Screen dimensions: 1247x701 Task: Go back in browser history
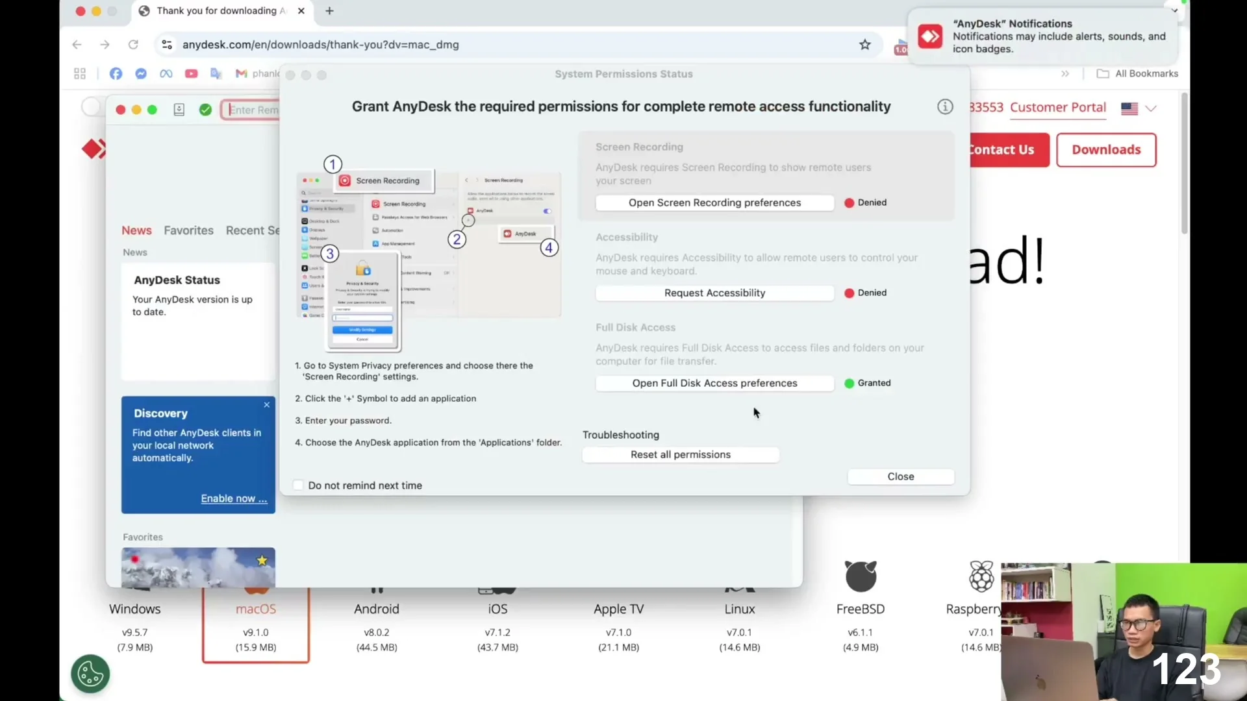pos(77,45)
